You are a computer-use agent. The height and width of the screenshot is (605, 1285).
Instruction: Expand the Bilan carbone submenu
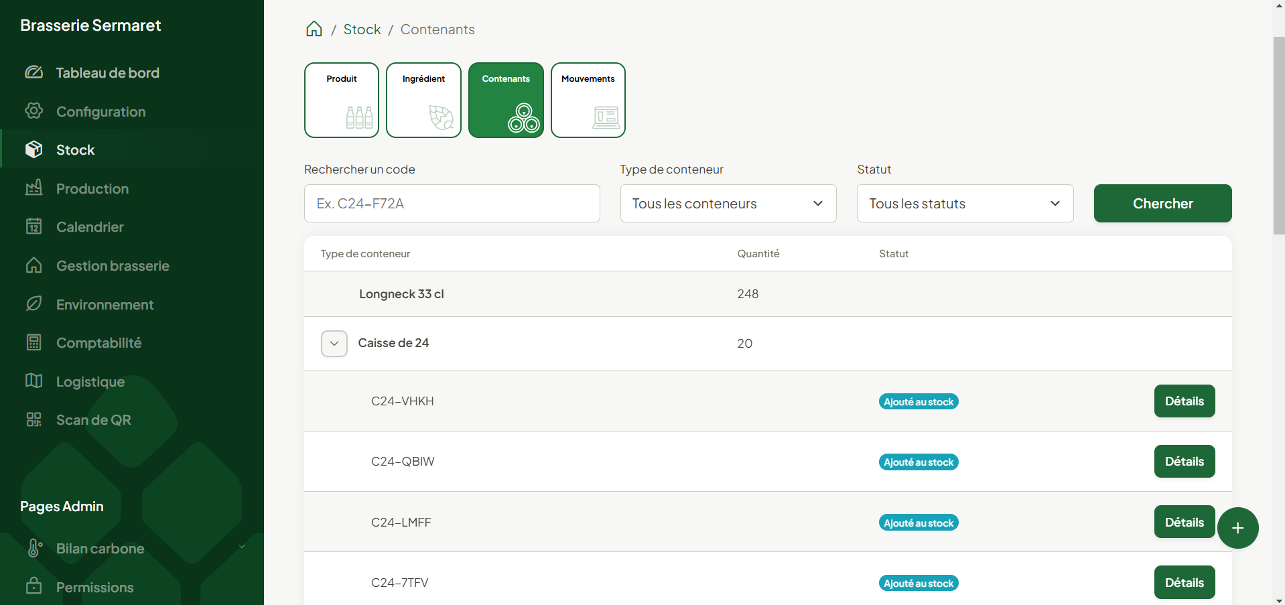click(x=242, y=547)
